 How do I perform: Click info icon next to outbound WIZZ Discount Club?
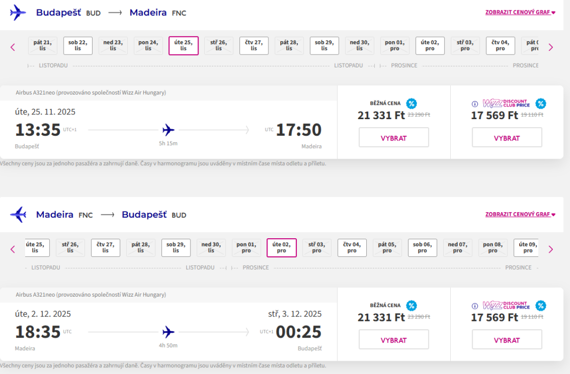[x=475, y=103]
